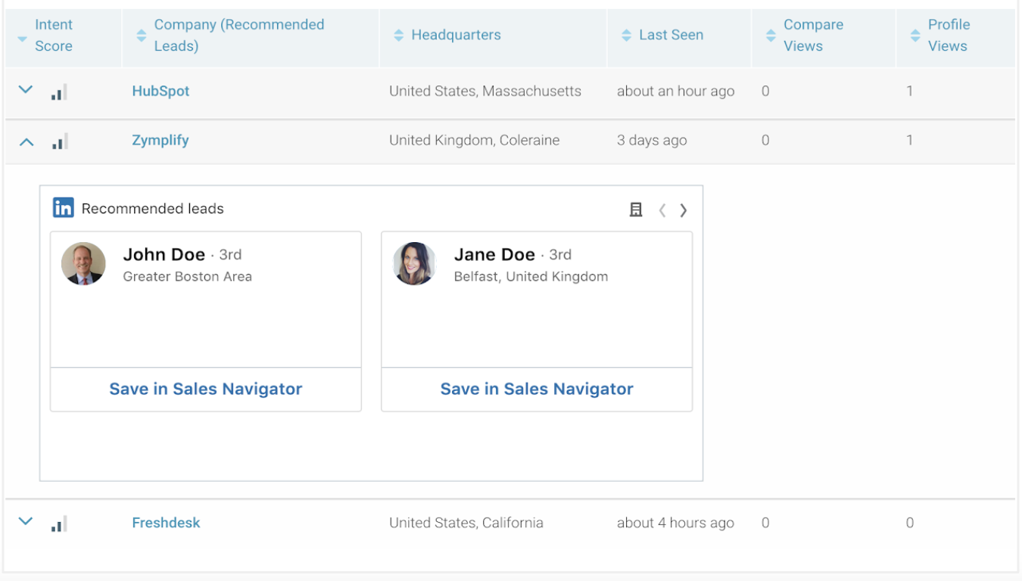This screenshot has width=1022, height=581.
Task: Click the company building icon in leads panel
Action: pyautogui.click(x=636, y=210)
